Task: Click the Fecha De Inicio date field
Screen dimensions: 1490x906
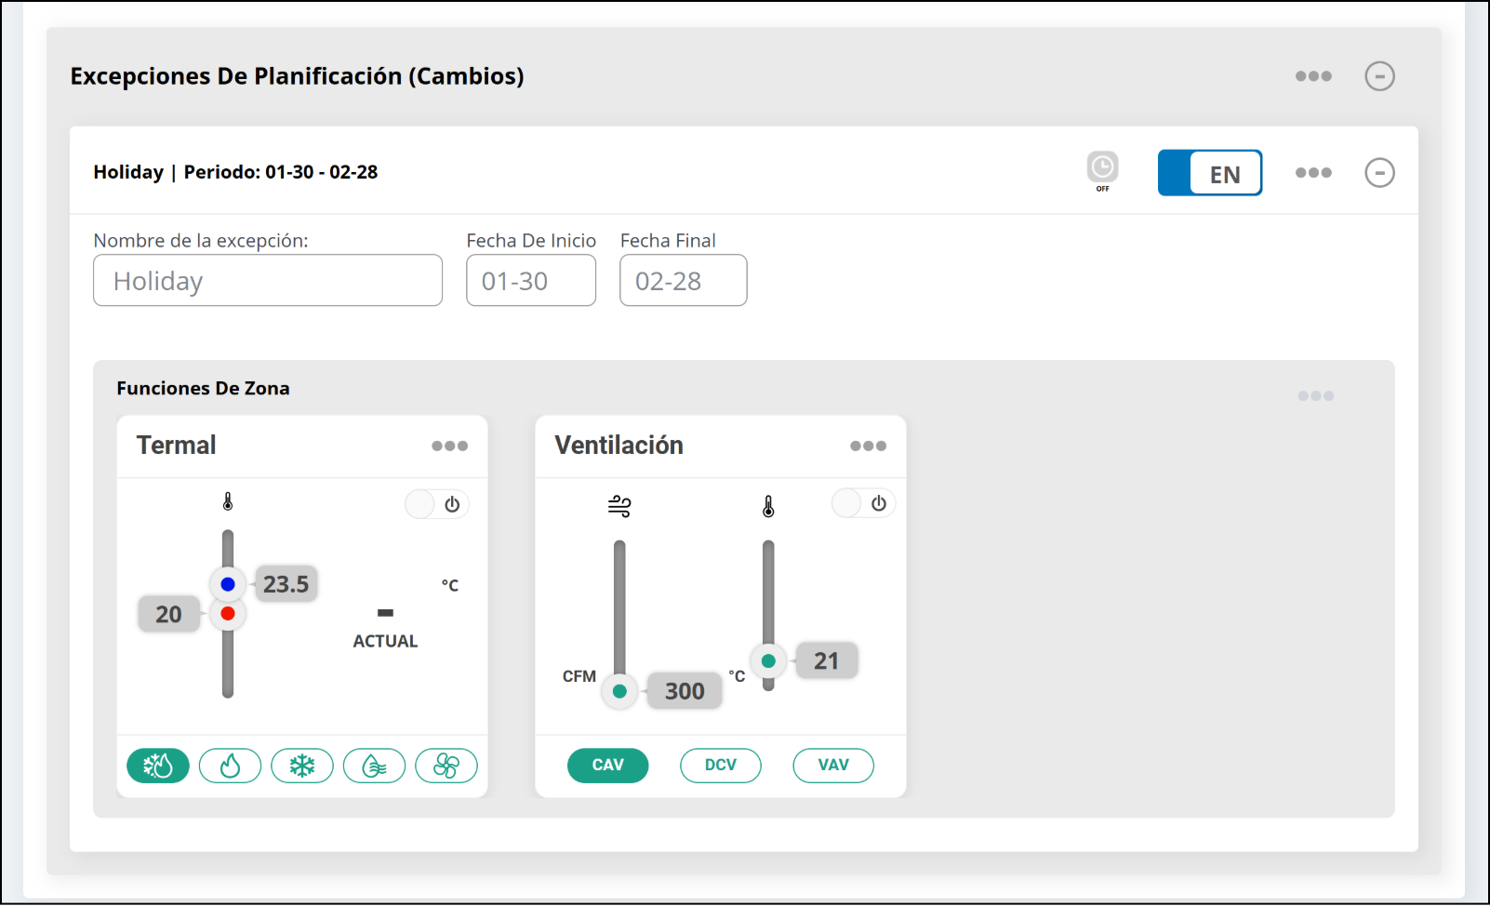Action: 531,281
